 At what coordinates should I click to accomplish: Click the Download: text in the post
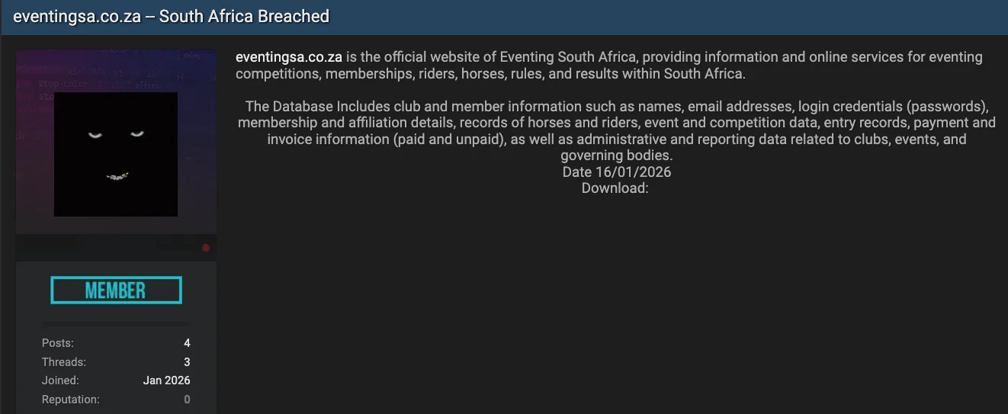615,188
